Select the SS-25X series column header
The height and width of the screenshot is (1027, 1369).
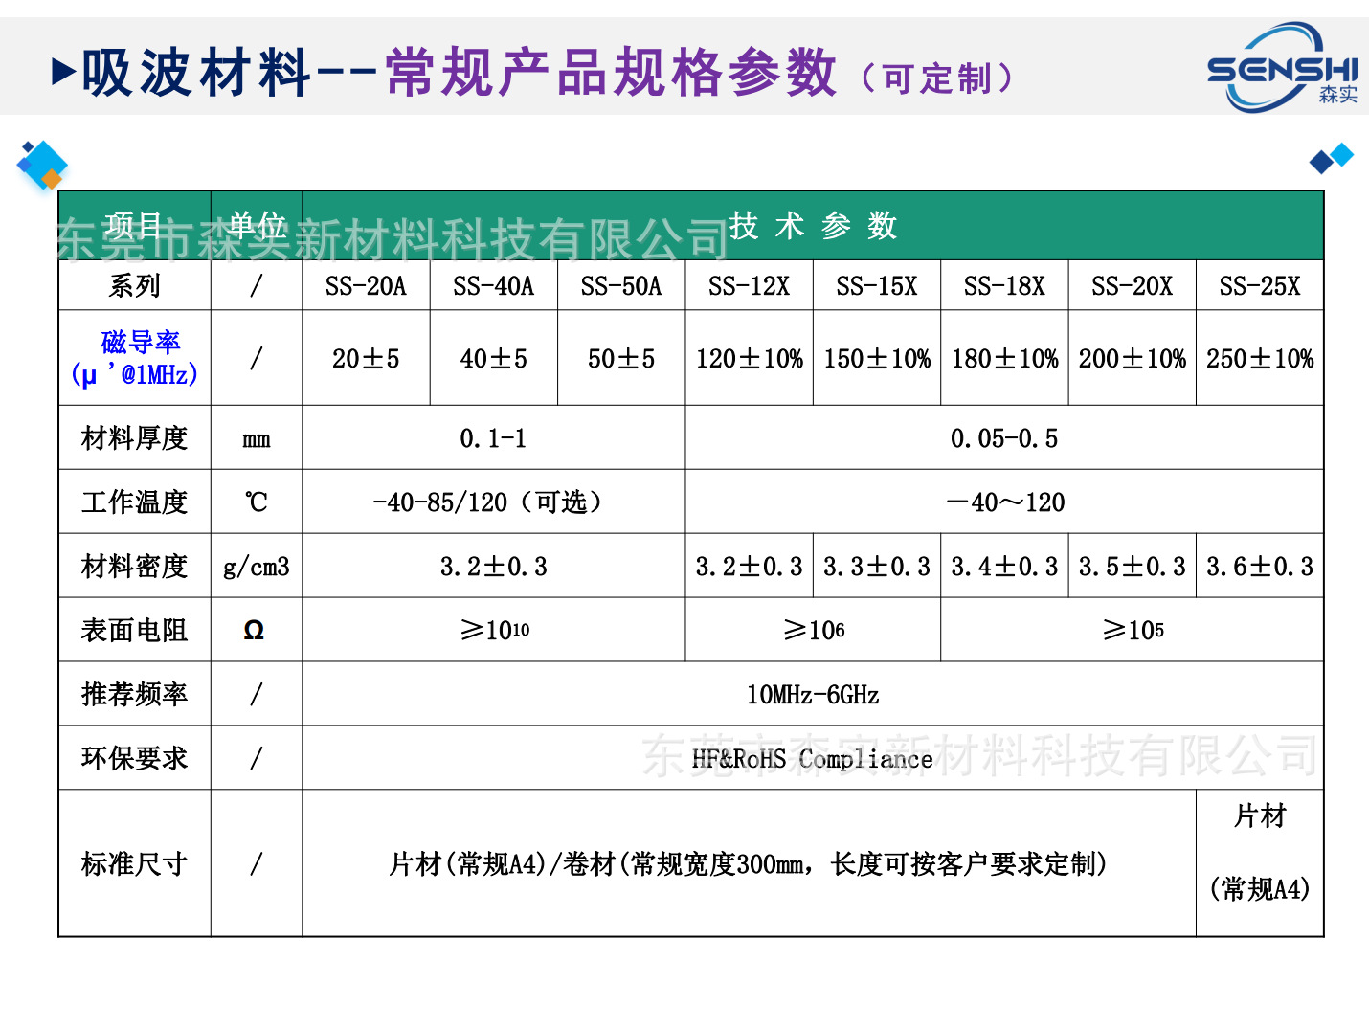pos(1260,285)
